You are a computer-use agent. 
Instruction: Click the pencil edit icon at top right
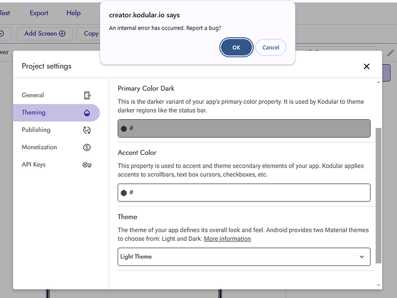click(390, 53)
